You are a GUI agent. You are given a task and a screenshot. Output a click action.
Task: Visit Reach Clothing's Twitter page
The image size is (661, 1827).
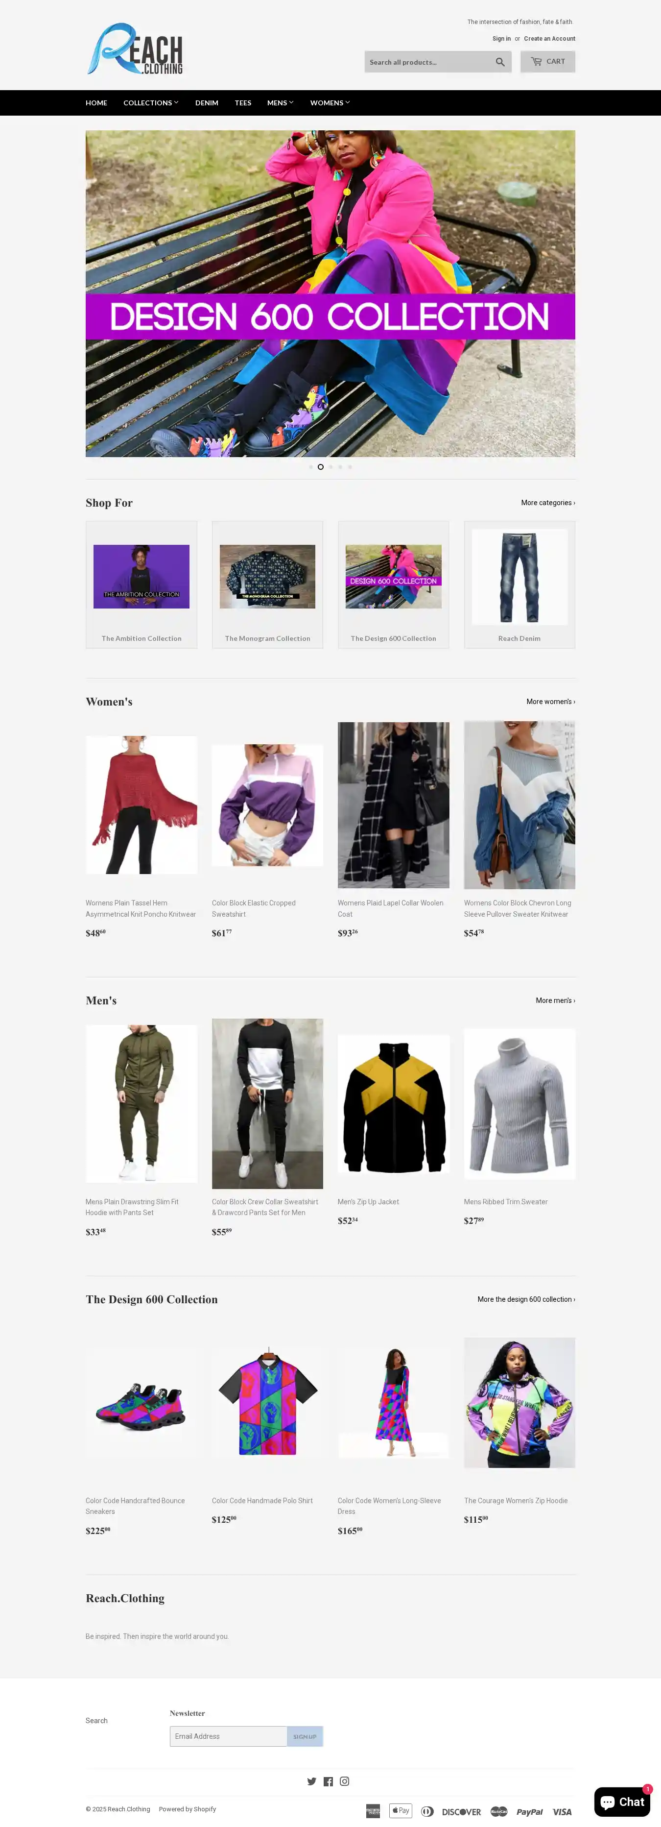tap(312, 1781)
